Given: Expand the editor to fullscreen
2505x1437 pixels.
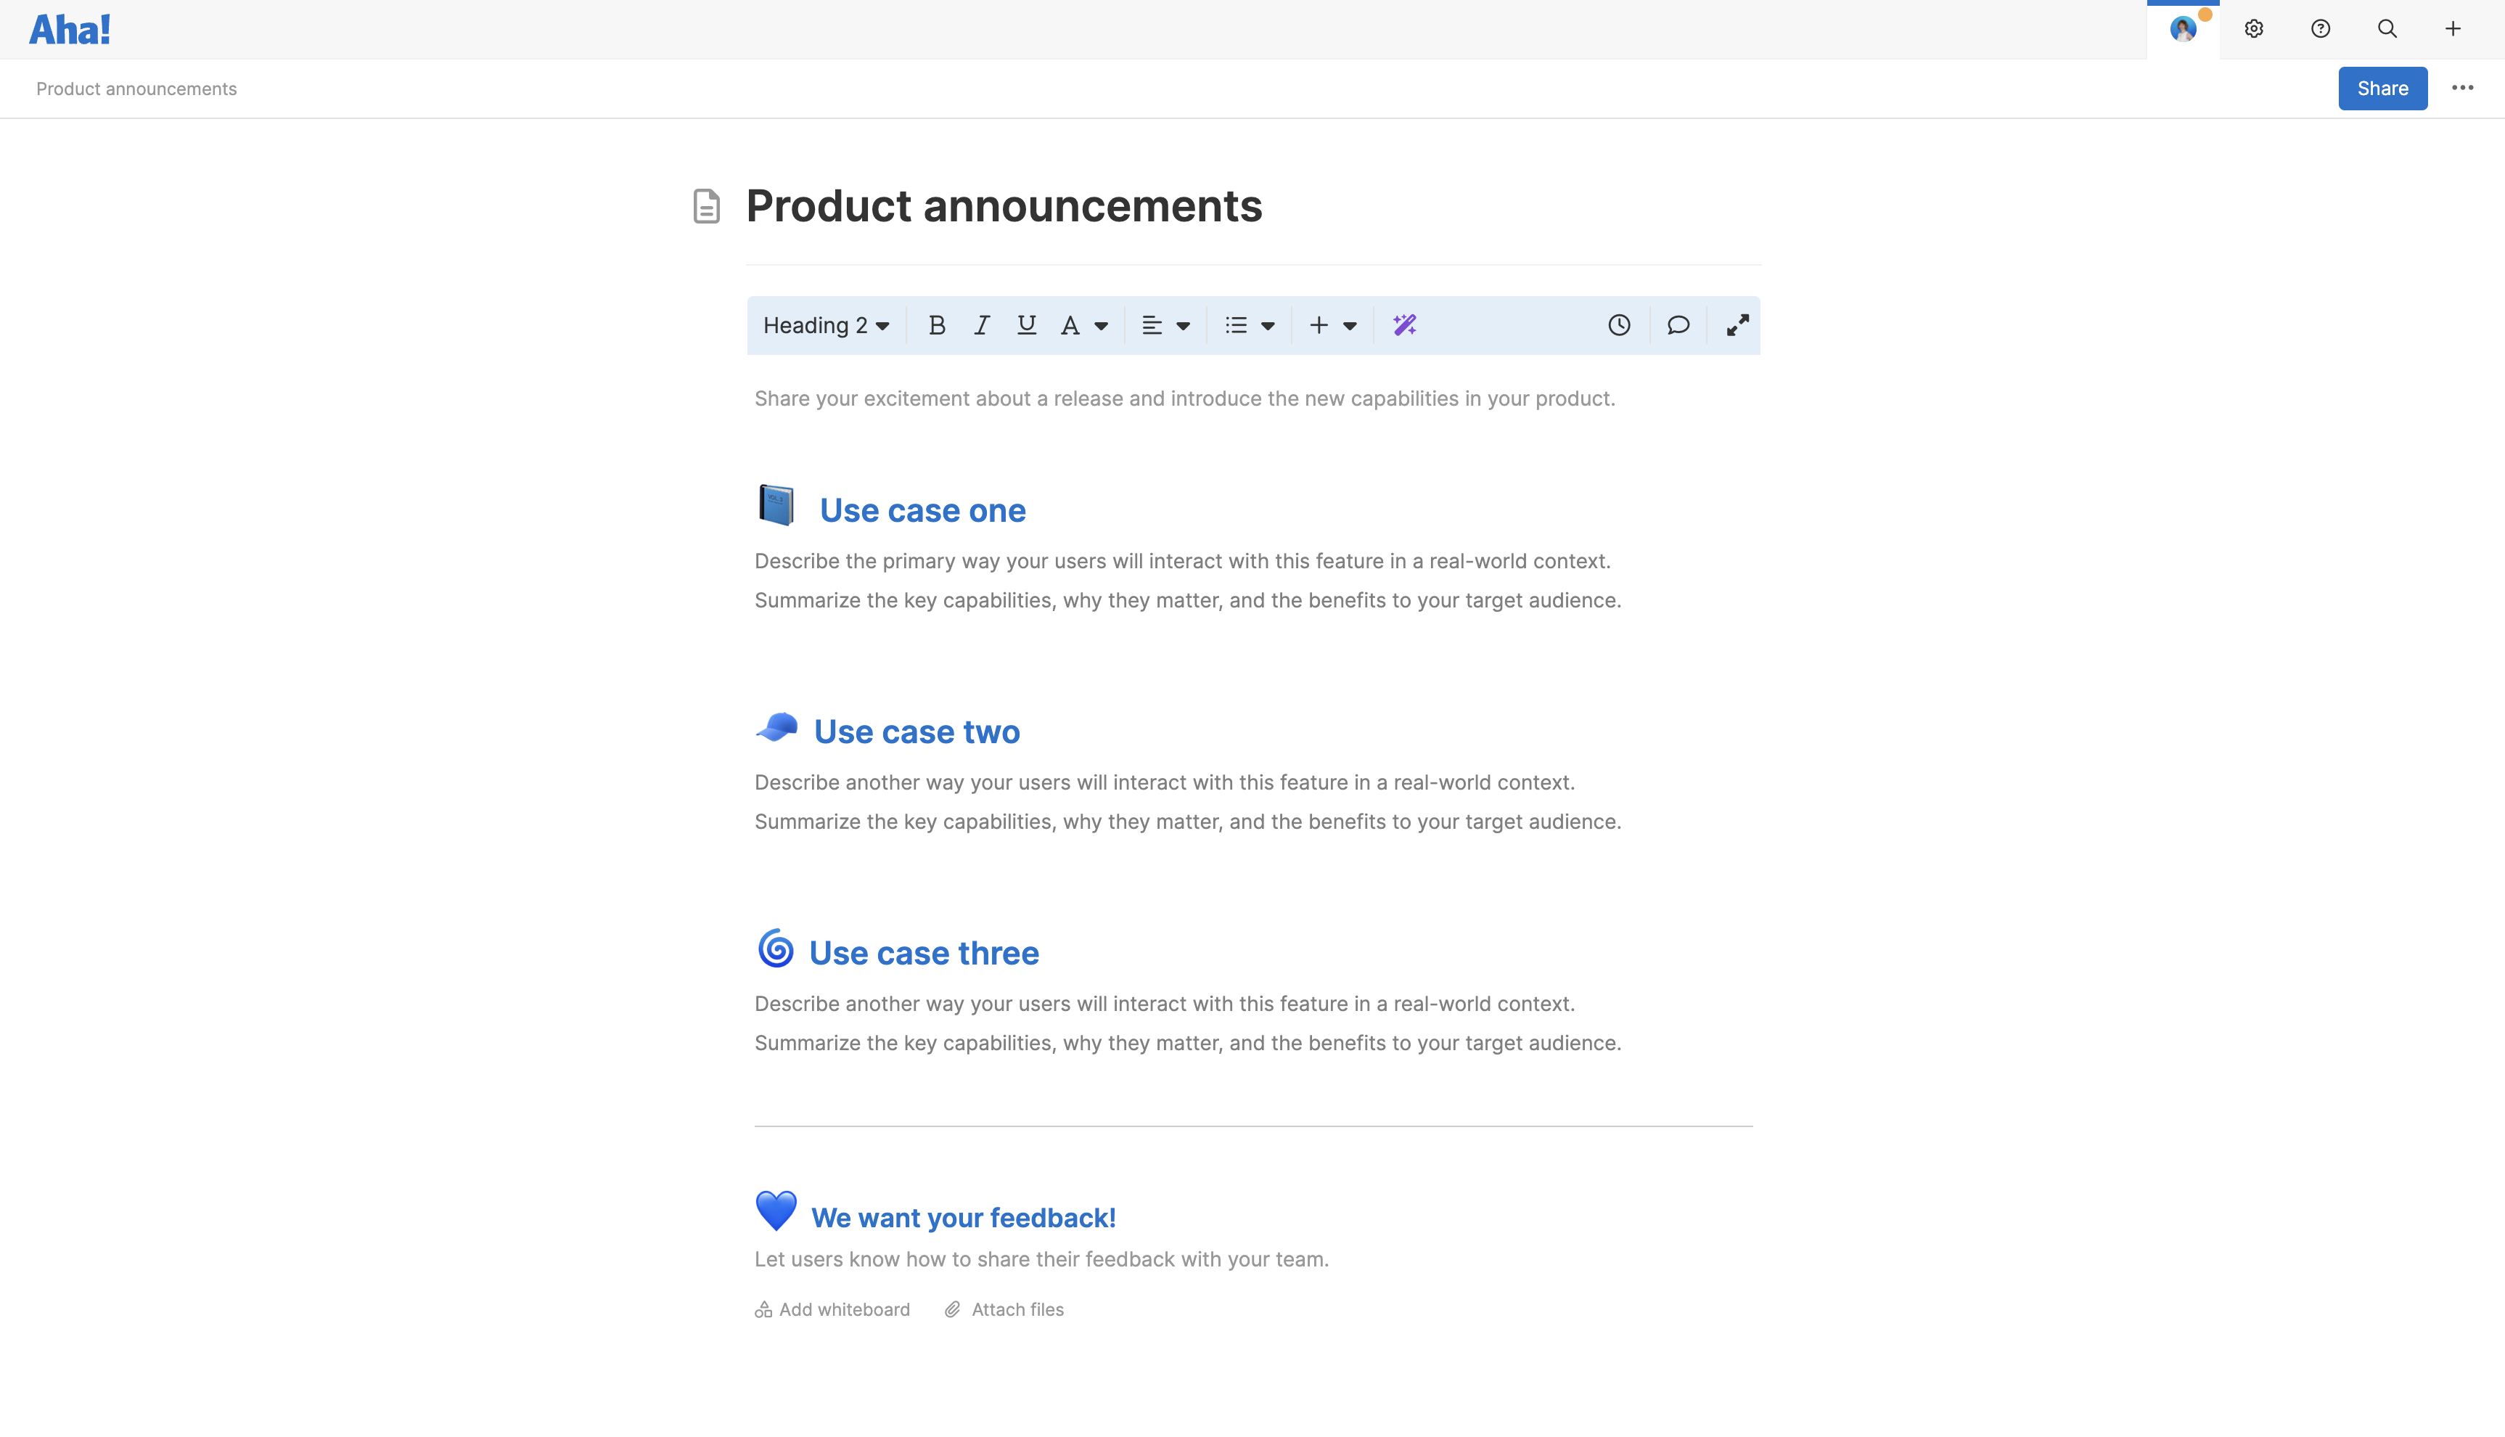Looking at the screenshot, I should tap(1737, 324).
